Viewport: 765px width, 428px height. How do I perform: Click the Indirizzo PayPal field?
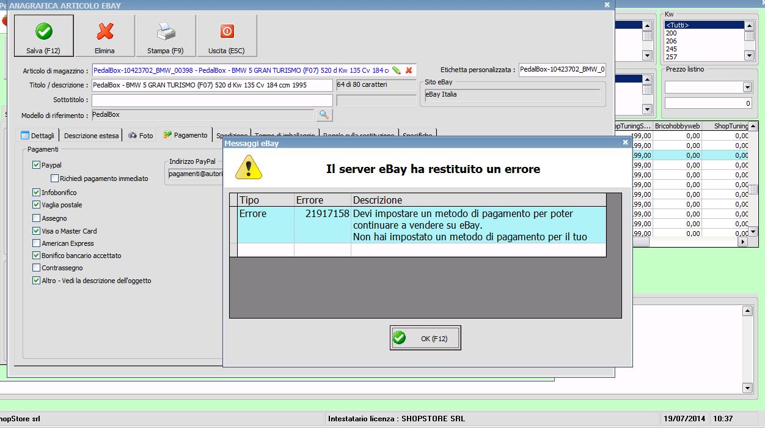(194, 174)
